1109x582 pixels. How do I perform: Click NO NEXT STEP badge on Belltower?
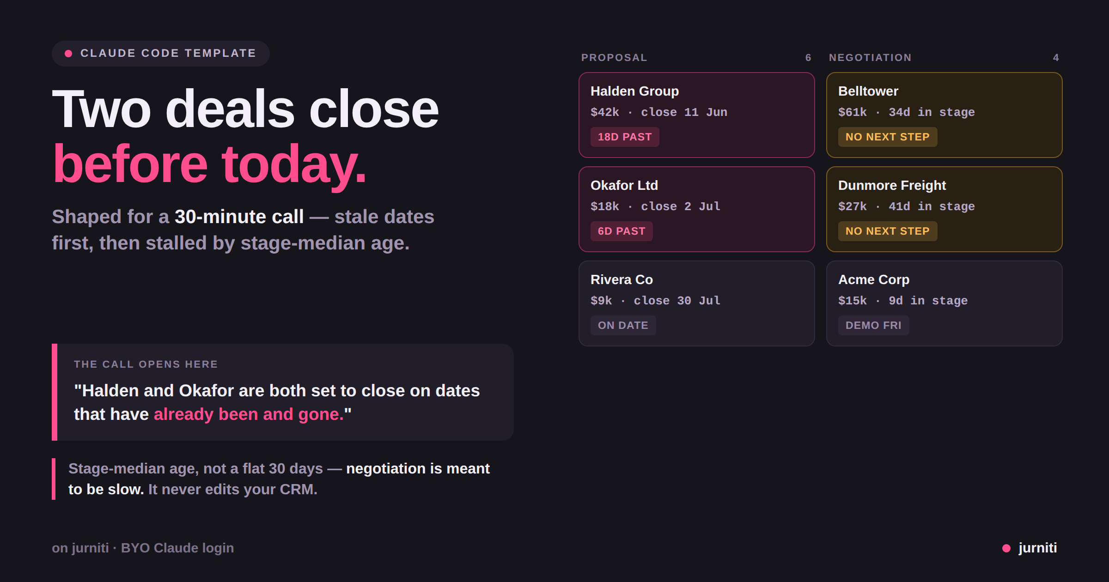pyautogui.click(x=888, y=137)
